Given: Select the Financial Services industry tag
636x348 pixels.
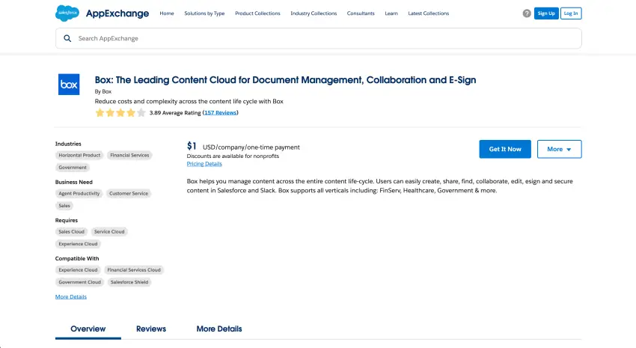Looking at the screenshot, I should [x=129, y=156].
